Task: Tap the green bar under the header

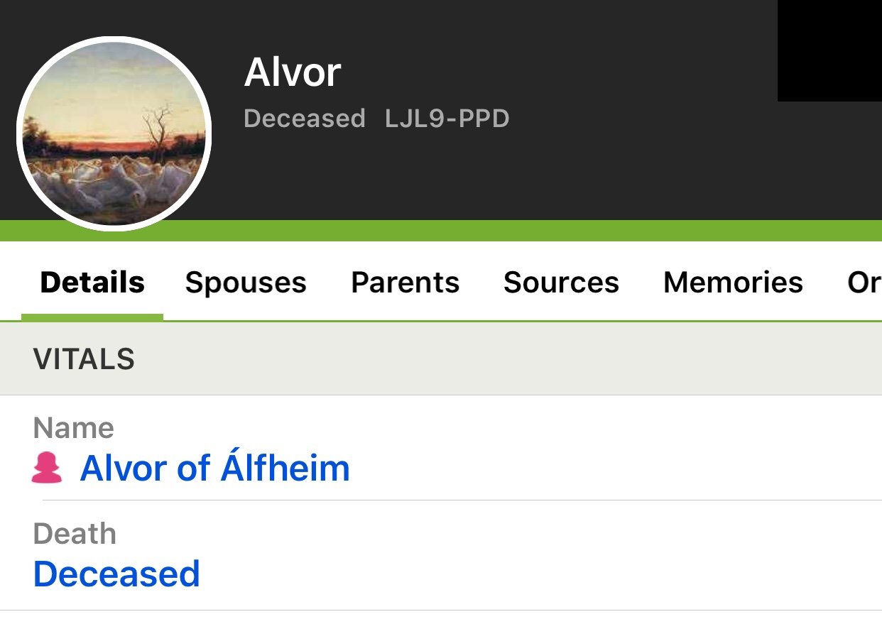Action: 441,231
